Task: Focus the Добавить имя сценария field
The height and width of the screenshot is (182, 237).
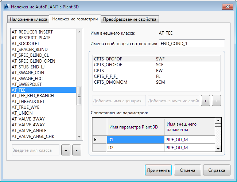Action: [x=119, y=100]
